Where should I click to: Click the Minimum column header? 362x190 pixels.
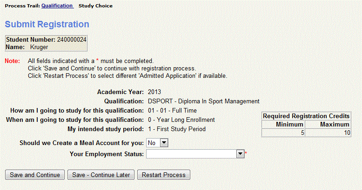coord(289,124)
